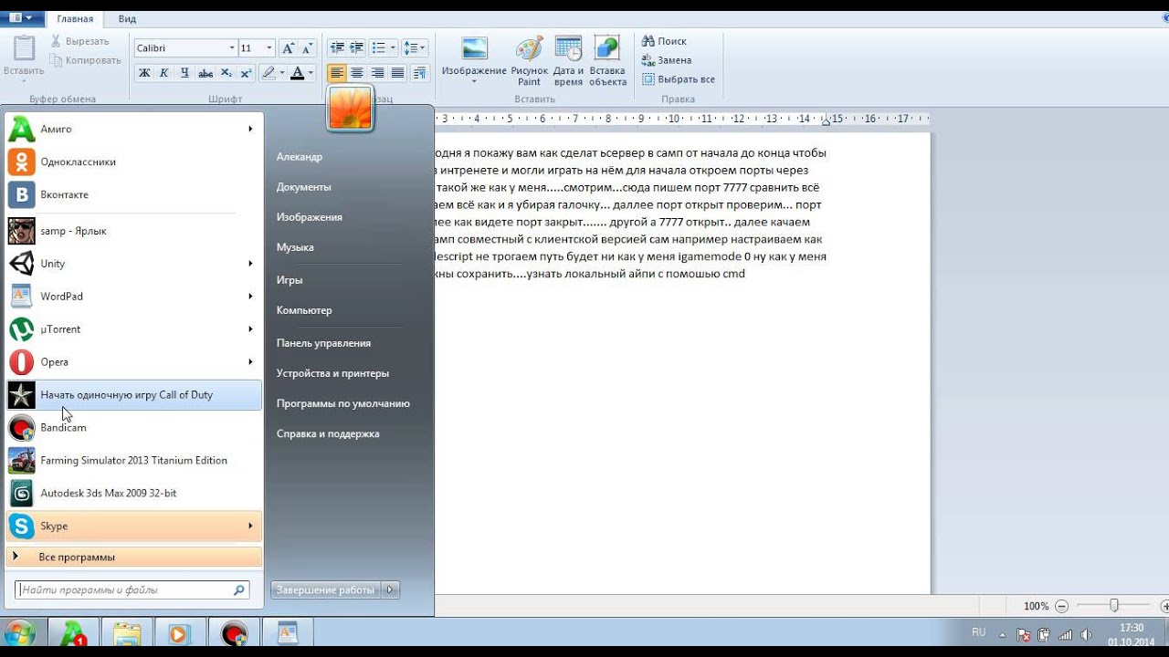Open highlight color dropdown arrow
The image size is (1169, 657).
click(281, 73)
